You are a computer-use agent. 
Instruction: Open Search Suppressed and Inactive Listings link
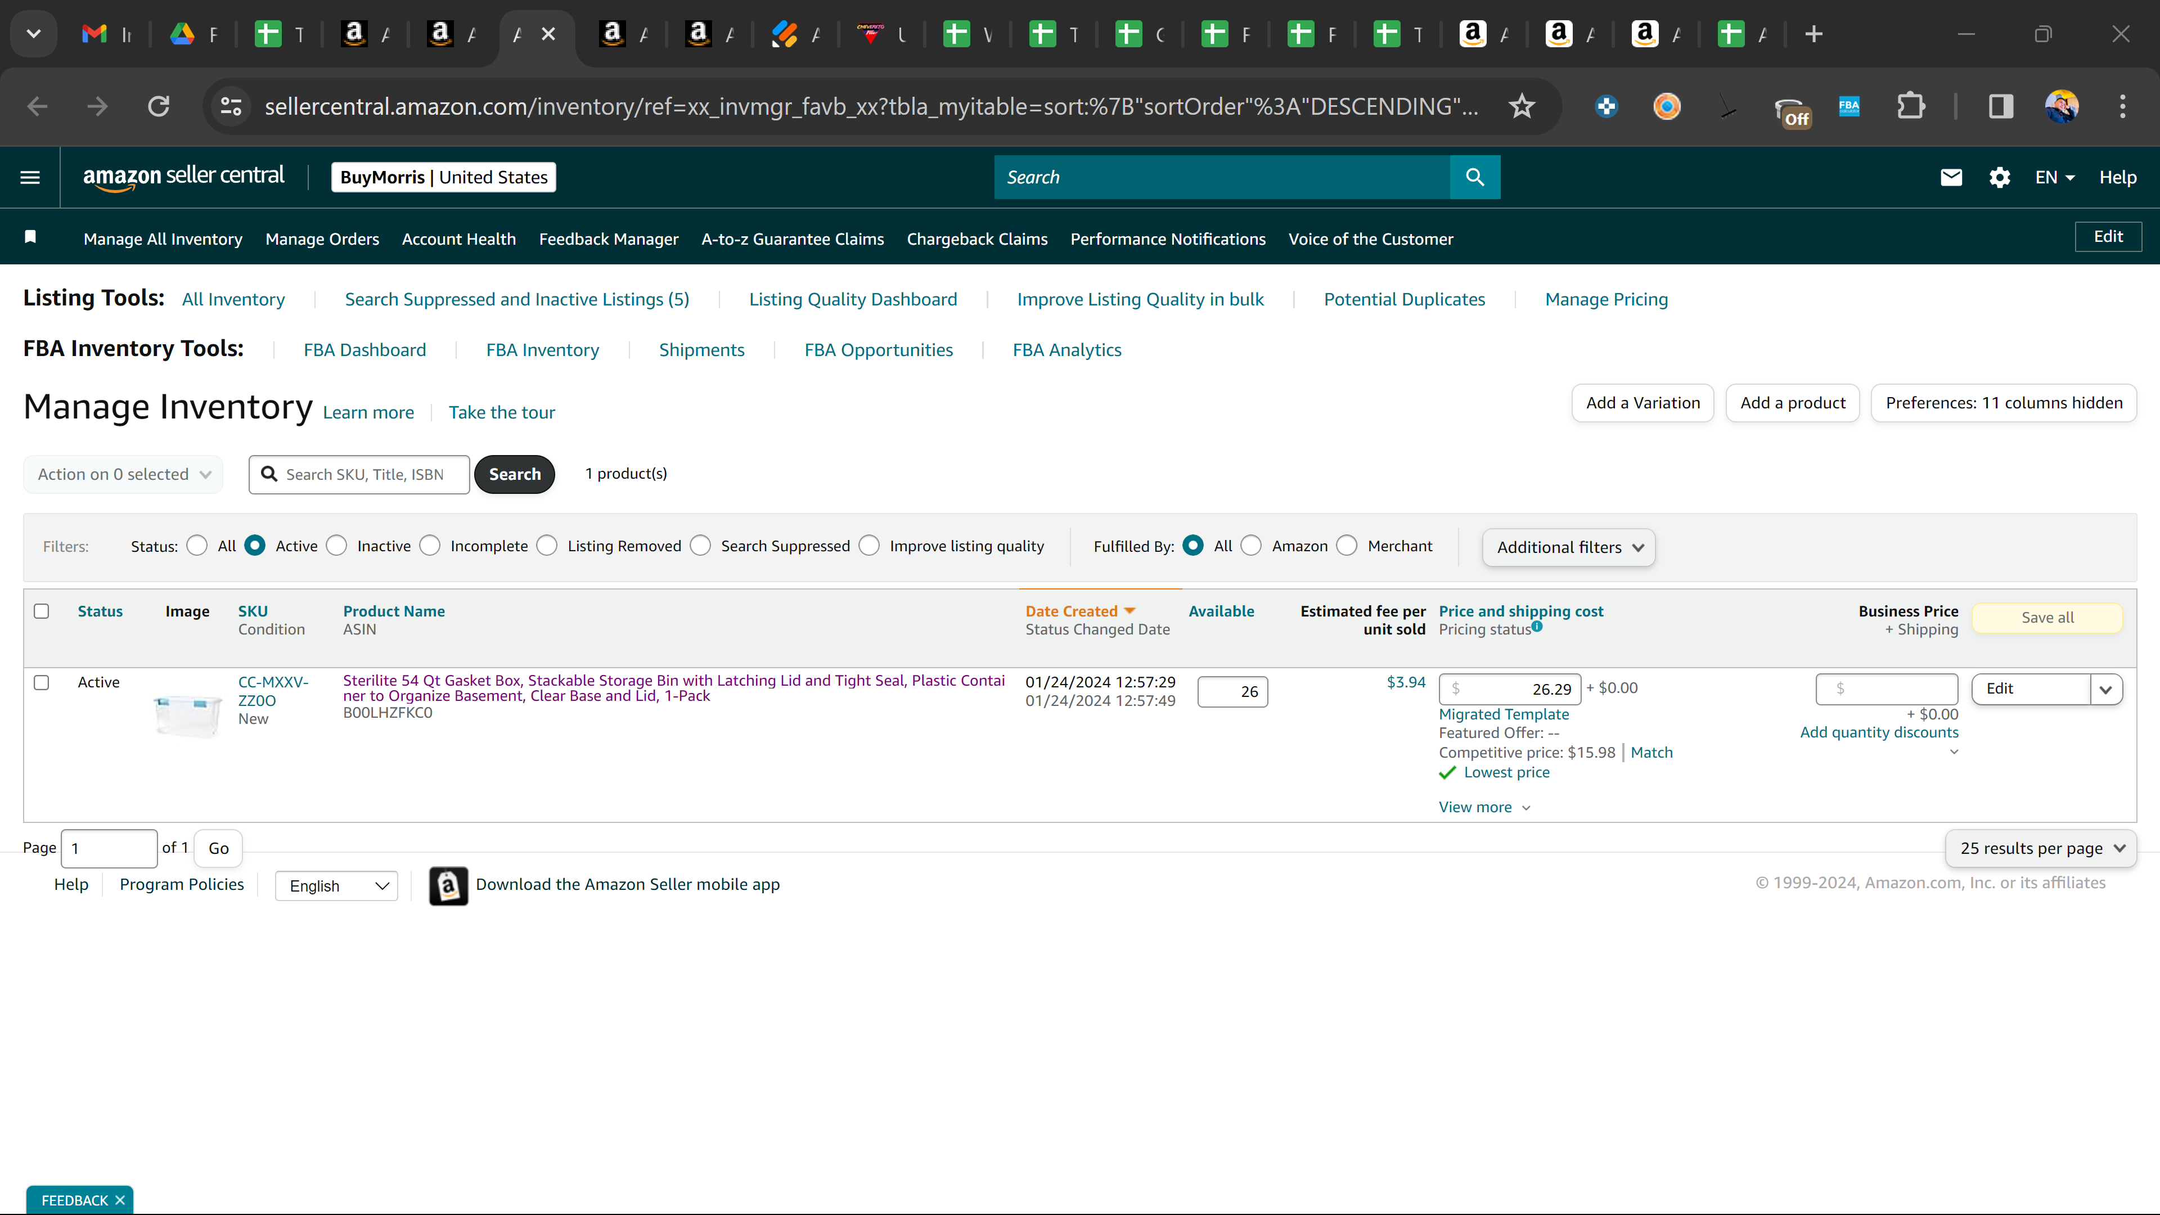coord(517,299)
